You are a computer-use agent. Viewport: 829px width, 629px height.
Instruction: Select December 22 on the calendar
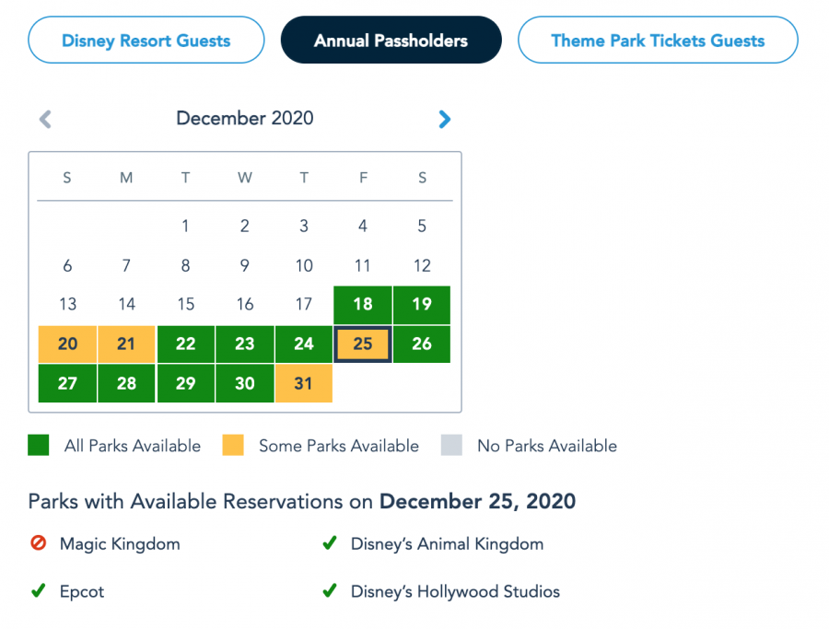[185, 344]
